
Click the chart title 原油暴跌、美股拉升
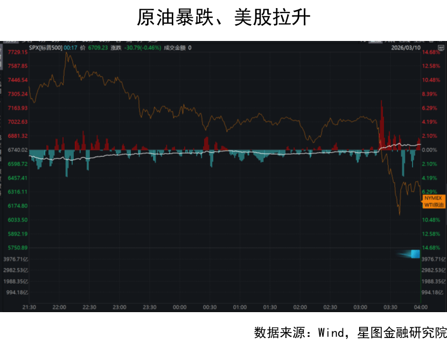coord(223,18)
